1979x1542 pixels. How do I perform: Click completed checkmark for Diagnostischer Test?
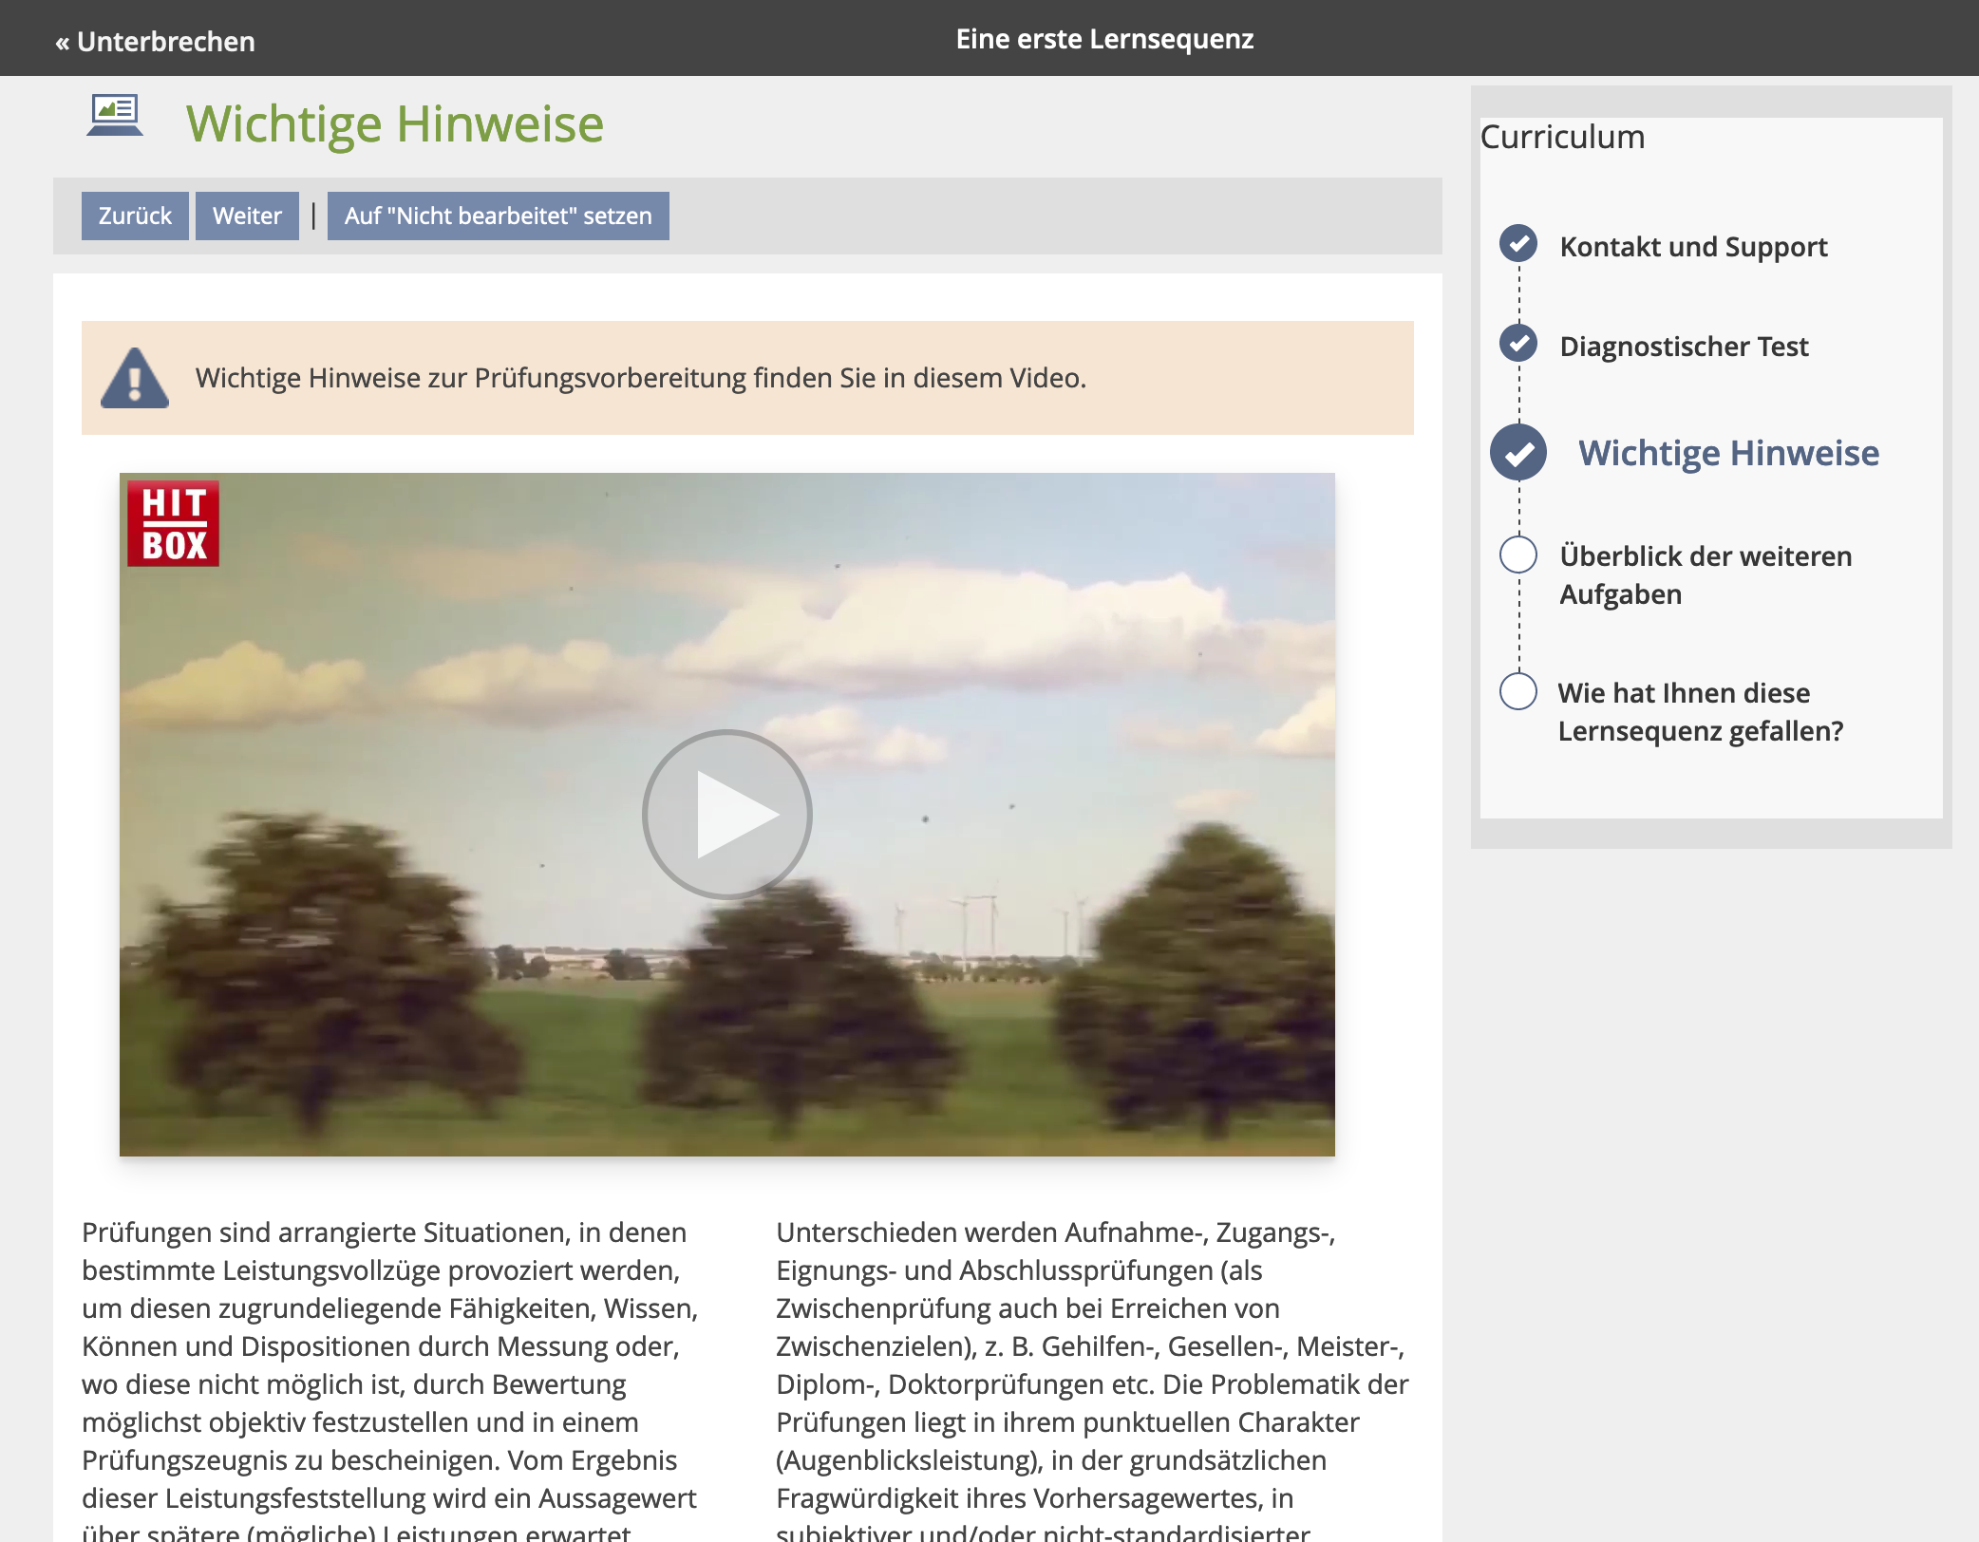coord(1518,343)
